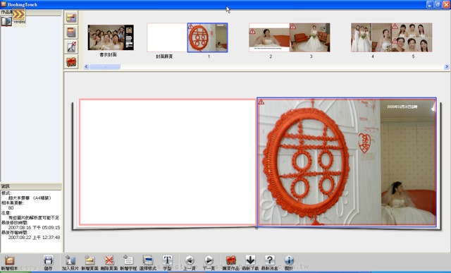This screenshot has height=273, width=451.
Task: Save the album with the 儲存 floppy icon
Action: pyautogui.click(x=49, y=260)
